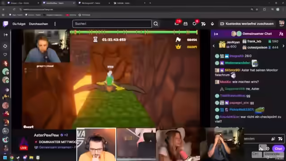Viewport: 286px width, 161px height.
Task: Show previous gift leaderboard entry
Action: tap(214, 46)
